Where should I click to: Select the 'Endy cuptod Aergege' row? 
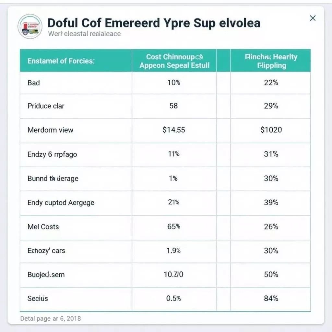click(165, 203)
